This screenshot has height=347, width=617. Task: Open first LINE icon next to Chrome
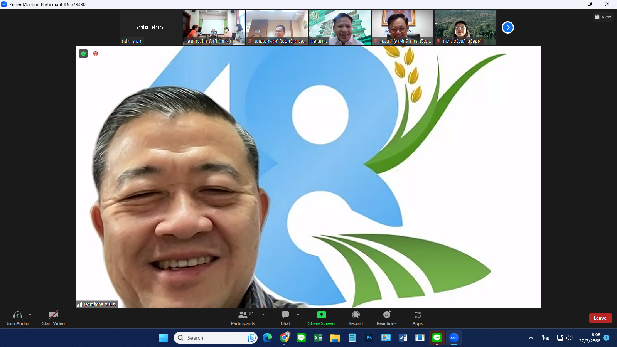click(x=301, y=338)
